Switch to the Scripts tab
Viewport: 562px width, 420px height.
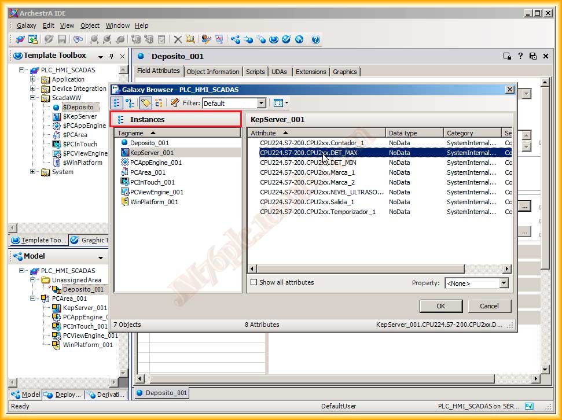[255, 72]
